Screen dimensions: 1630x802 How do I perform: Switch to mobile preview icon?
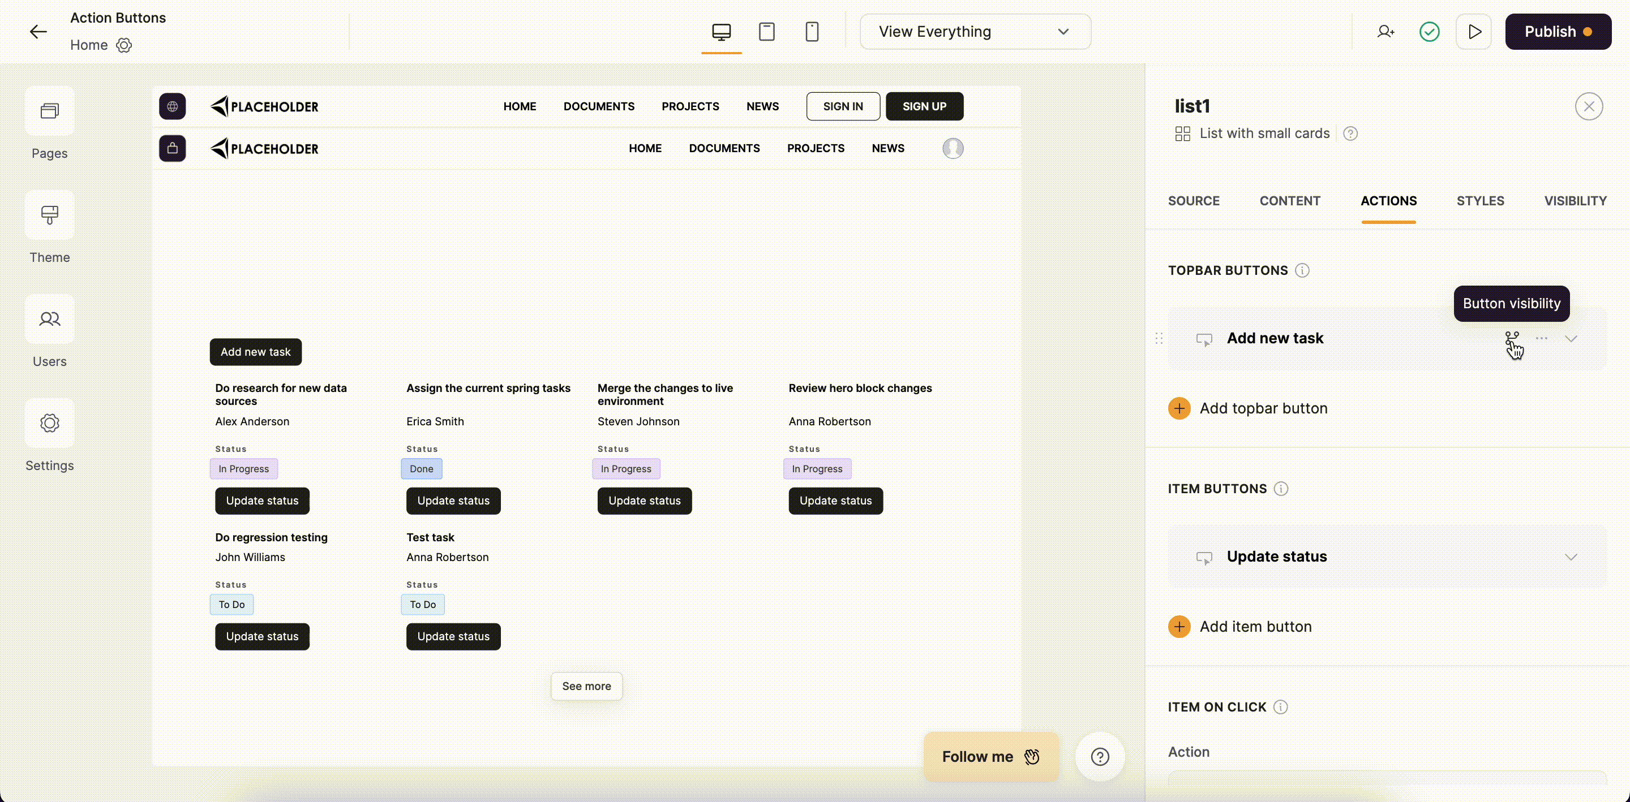pos(812,32)
